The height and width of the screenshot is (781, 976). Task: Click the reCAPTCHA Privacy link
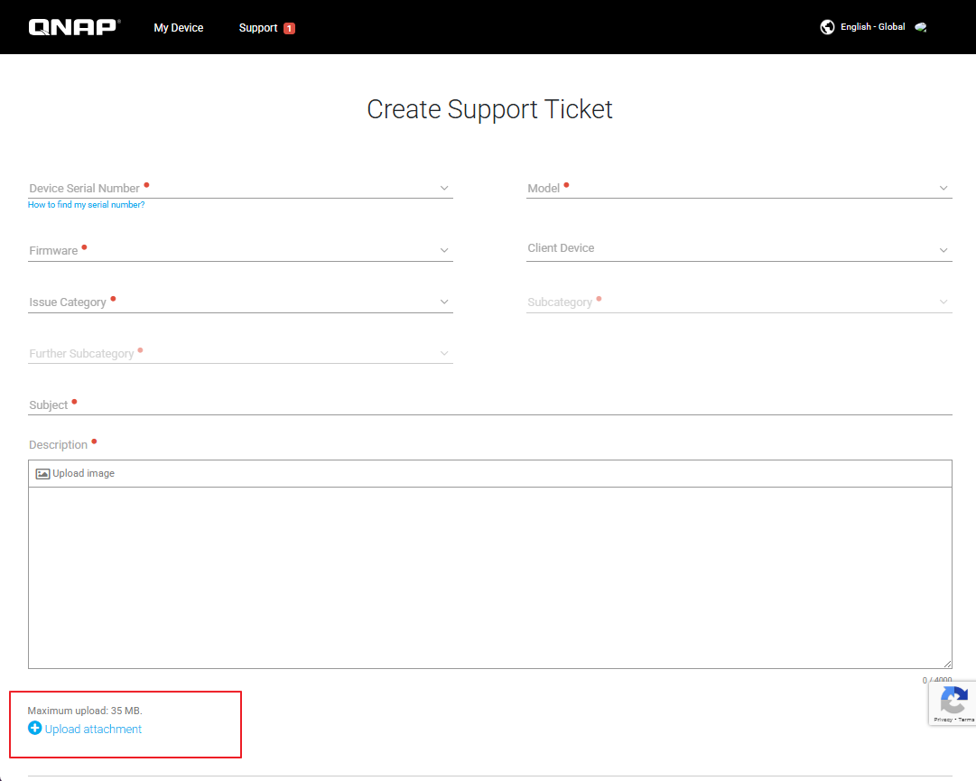(x=943, y=720)
